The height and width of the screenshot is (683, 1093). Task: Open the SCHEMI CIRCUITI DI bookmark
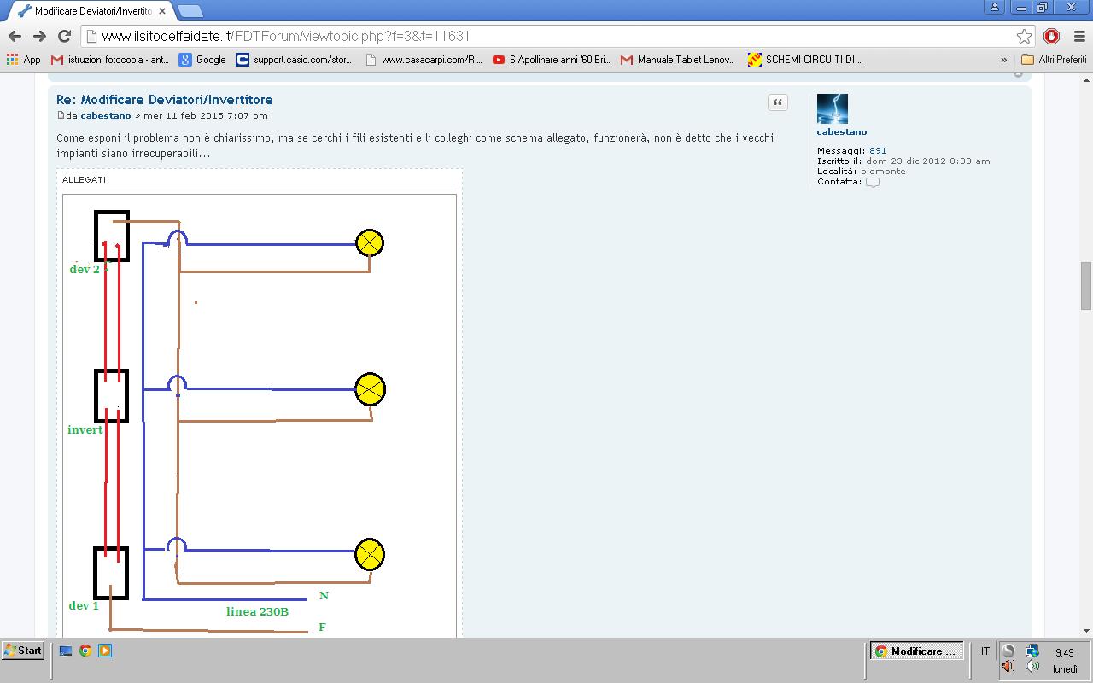click(805, 60)
